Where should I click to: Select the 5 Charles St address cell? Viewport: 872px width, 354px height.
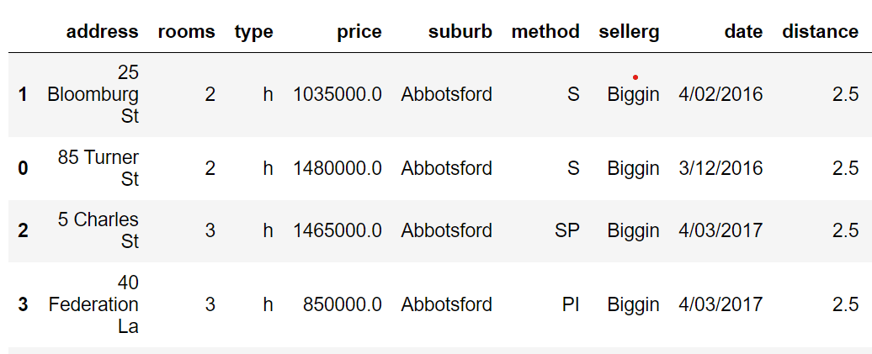pyautogui.click(x=98, y=230)
